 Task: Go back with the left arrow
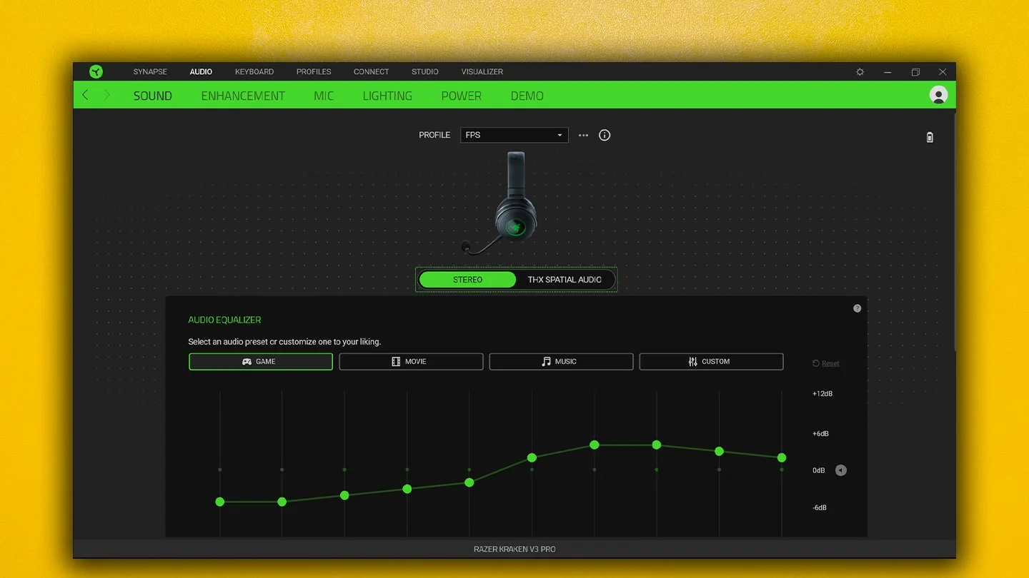tap(85, 95)
